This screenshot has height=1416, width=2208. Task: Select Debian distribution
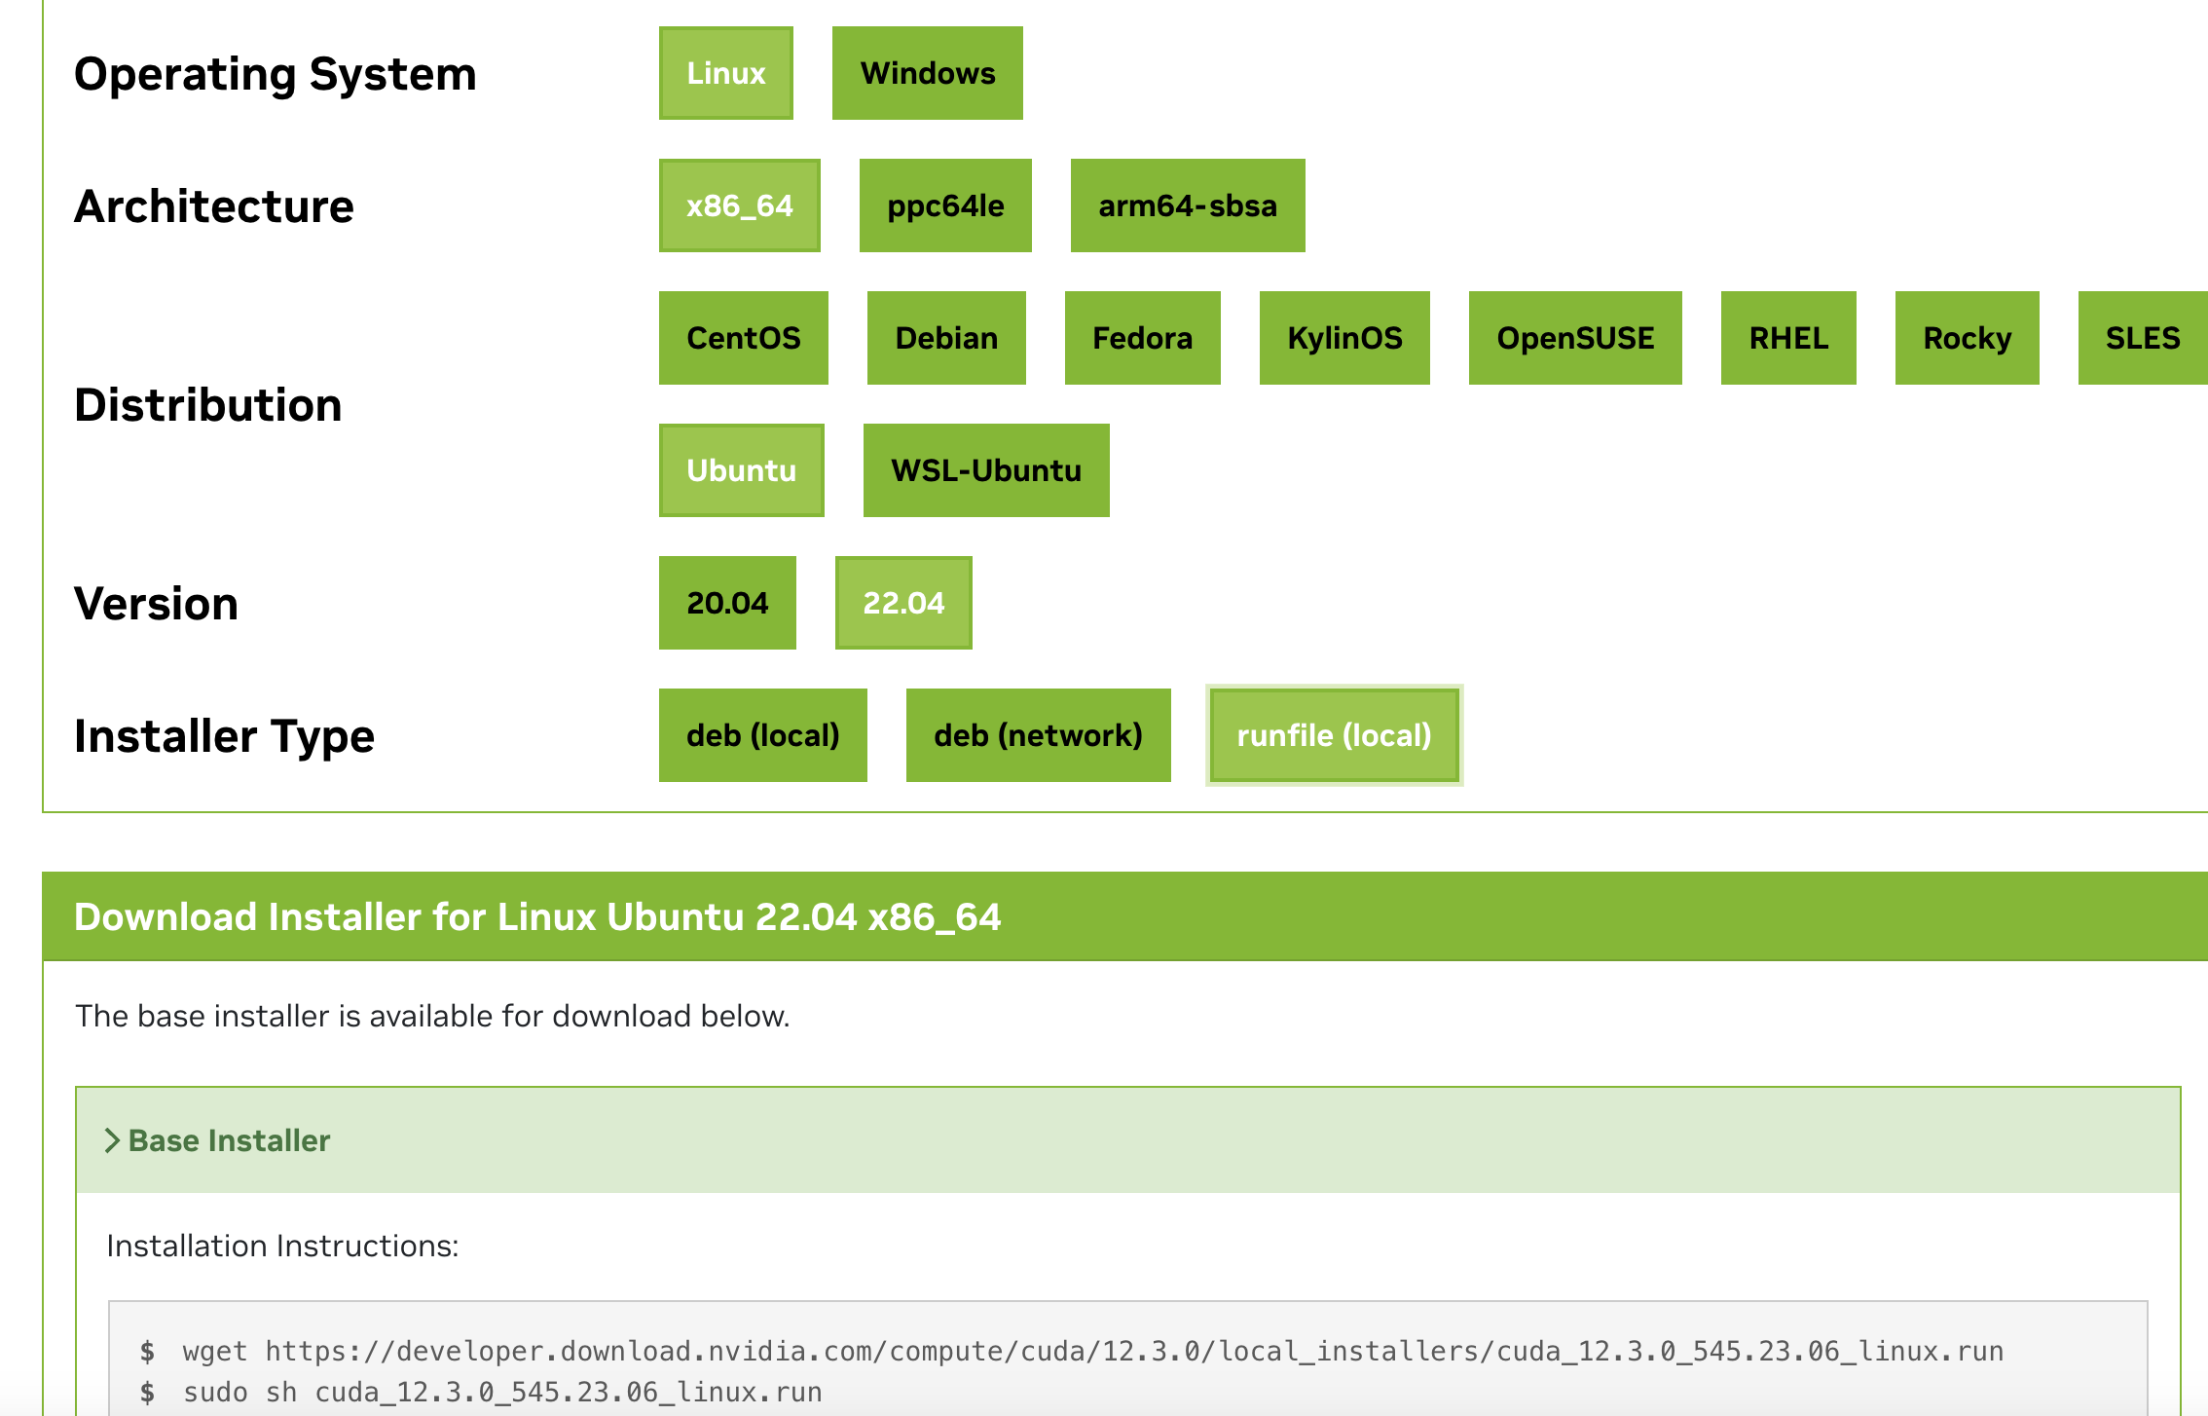[945, 338]
